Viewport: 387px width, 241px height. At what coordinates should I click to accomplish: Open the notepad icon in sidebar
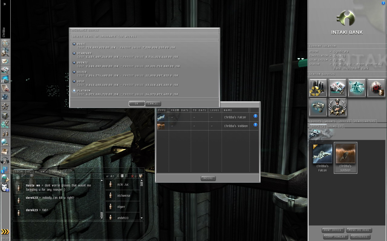(x=5, y=88)
